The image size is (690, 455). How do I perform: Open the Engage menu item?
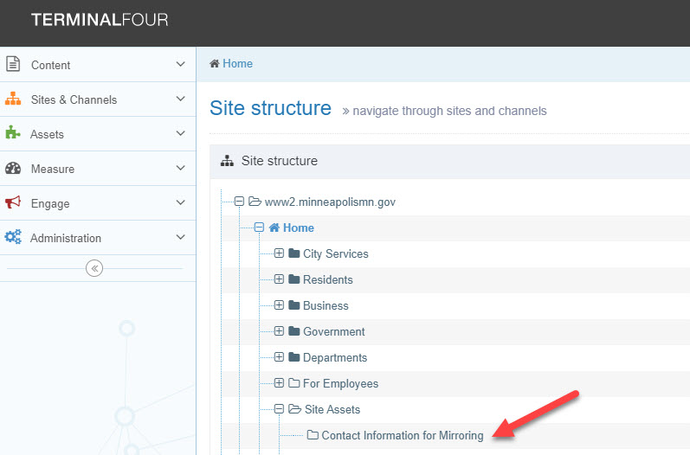98,202
